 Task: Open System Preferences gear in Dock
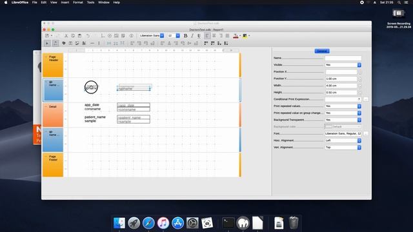coord(192,223)
